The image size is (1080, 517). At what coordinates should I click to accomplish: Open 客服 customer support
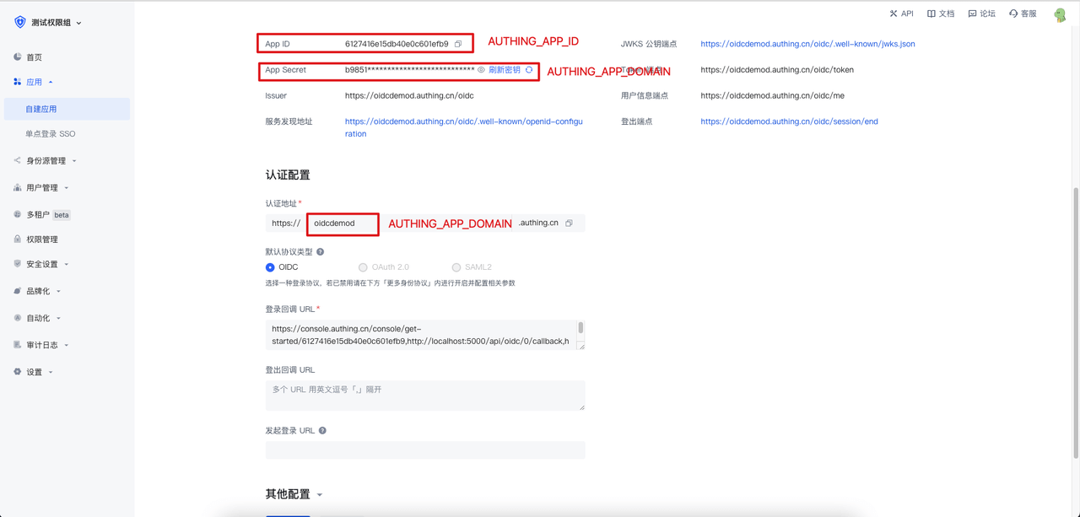(1023, 13)
